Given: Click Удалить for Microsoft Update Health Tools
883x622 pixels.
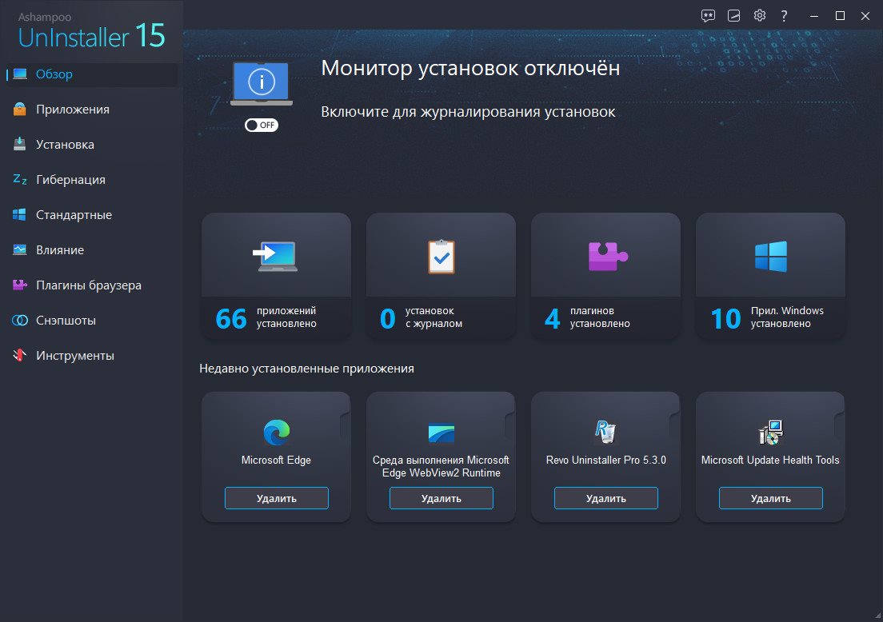Looking at the screenshot, I should (771, 498).
